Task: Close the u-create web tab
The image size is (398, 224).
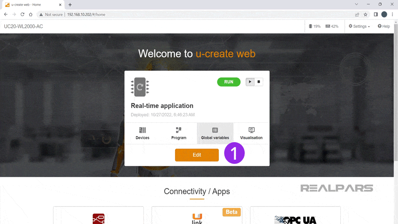Action: click(x=60, y=5)
